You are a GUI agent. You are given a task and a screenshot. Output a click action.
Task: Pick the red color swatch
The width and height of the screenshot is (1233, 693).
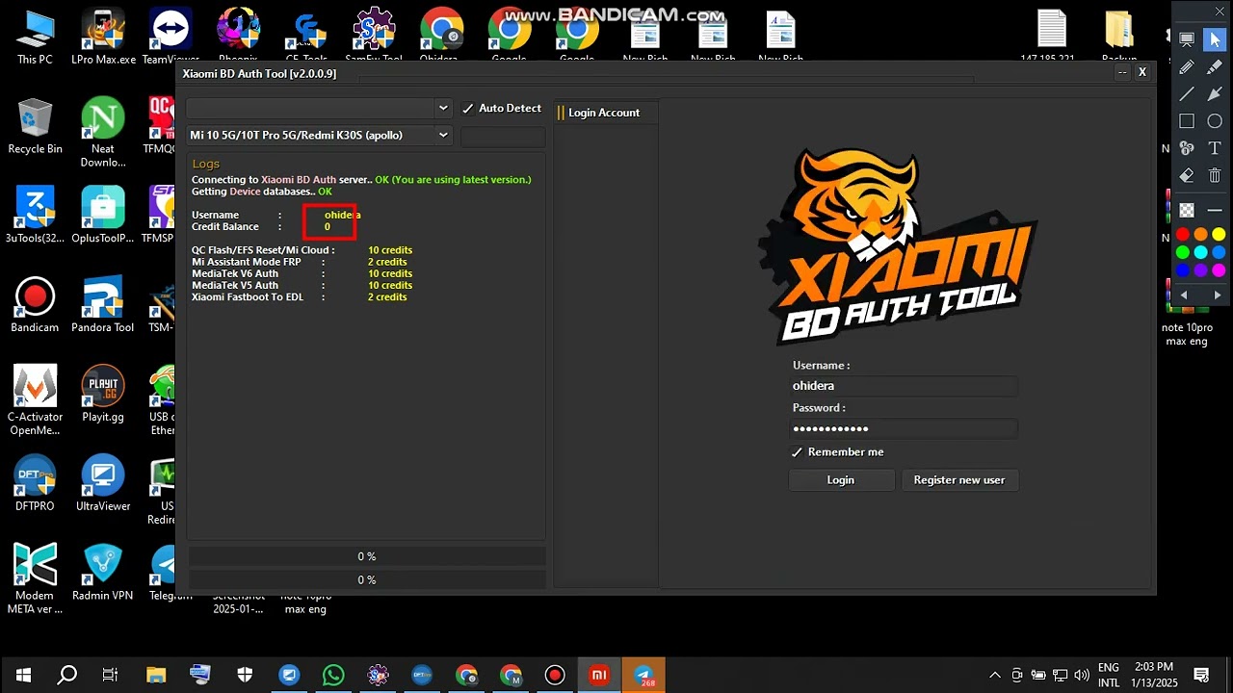[x=1183, y=235]
